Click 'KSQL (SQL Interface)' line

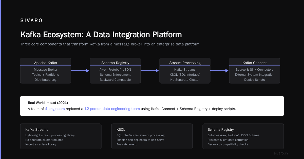click(x=185, y=75)
